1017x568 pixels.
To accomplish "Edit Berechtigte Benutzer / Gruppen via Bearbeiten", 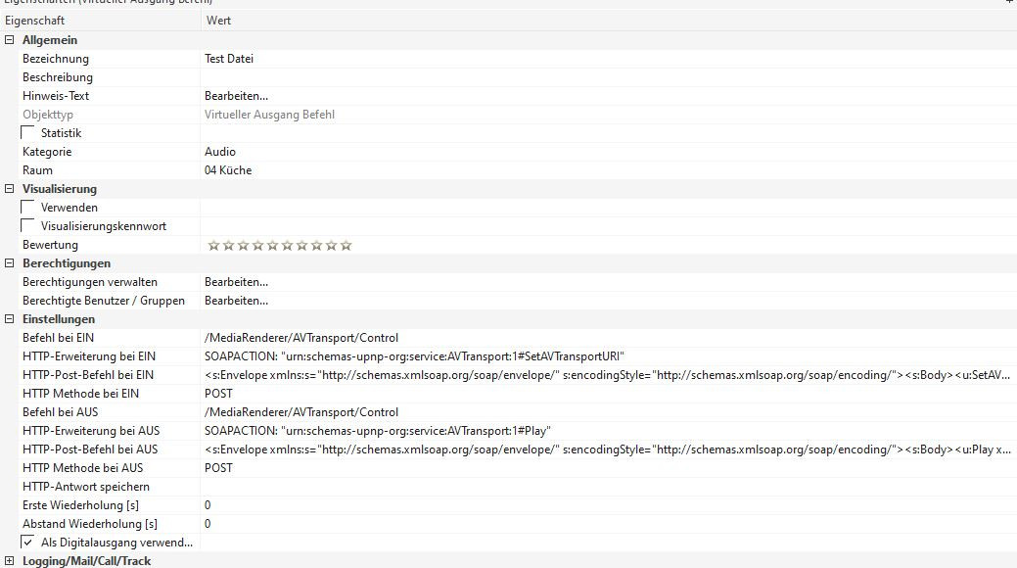I will coord(236,301).
